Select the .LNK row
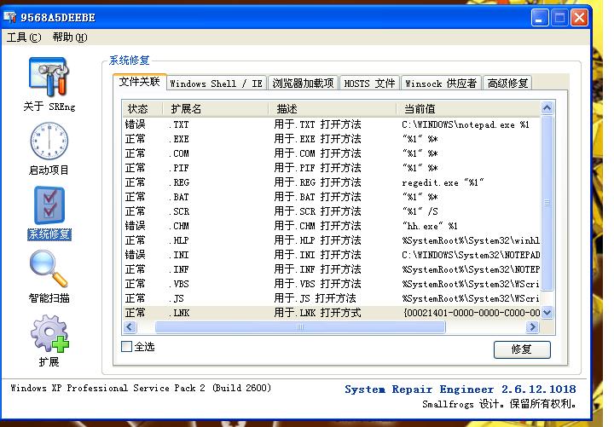614x427 pixels. 331,313
